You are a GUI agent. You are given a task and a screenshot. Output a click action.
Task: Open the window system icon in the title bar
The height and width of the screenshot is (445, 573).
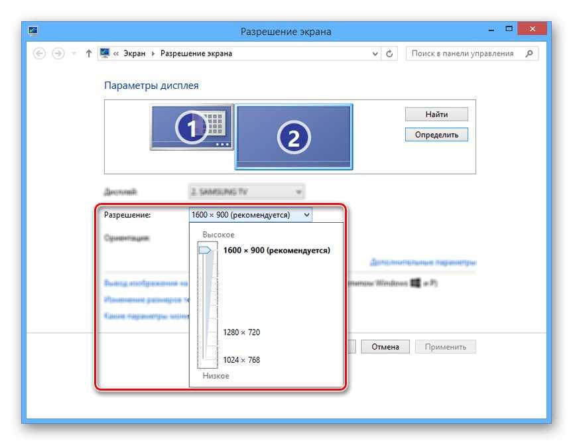click(x=33, y=31)
